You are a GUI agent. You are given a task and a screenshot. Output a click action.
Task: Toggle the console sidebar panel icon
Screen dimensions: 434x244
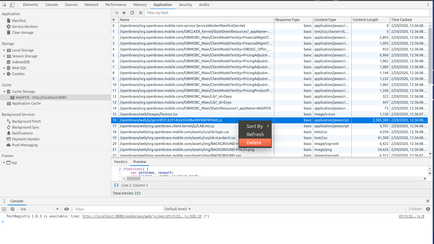point(4,209)
